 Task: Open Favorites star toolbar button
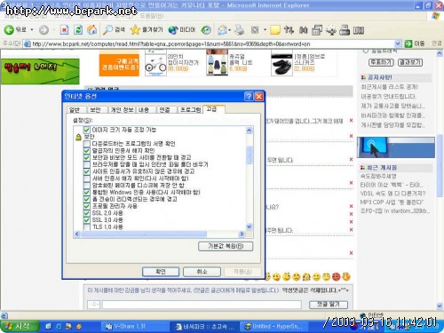(x=147, y=29)
